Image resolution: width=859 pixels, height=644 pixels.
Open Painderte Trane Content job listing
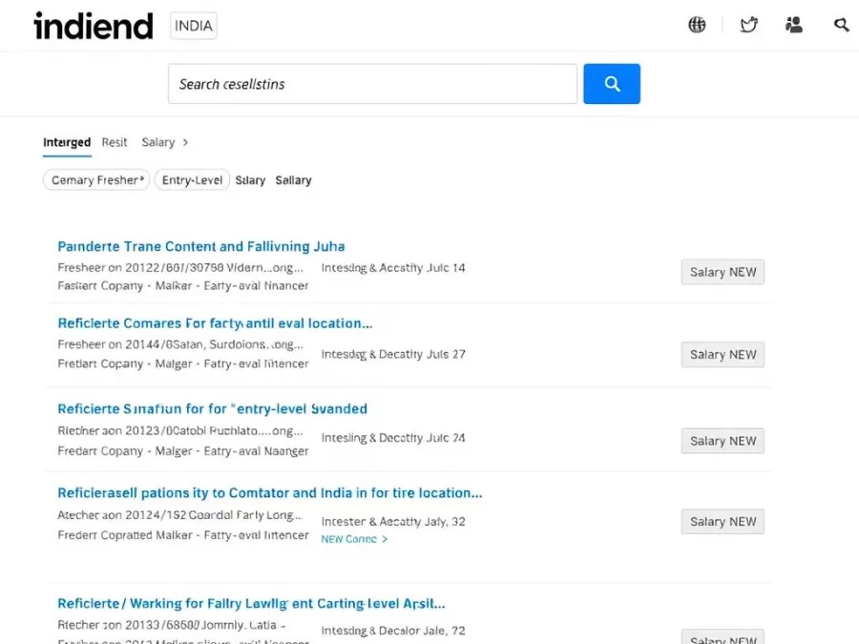pyautogui.click(x=200, y=246)
